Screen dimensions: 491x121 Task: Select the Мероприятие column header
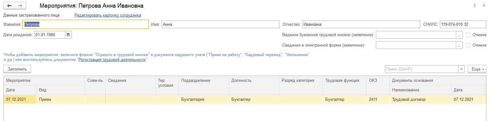click(44, 81)
